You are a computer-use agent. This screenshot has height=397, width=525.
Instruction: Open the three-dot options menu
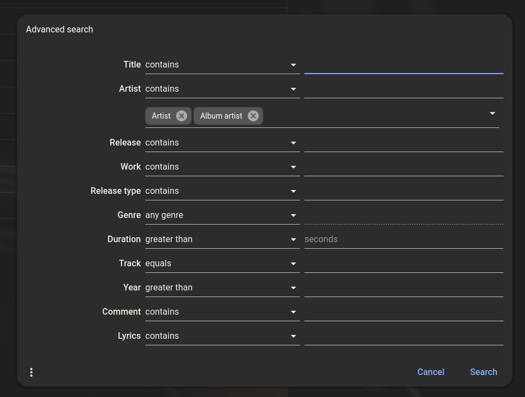(x=31, y=372)
